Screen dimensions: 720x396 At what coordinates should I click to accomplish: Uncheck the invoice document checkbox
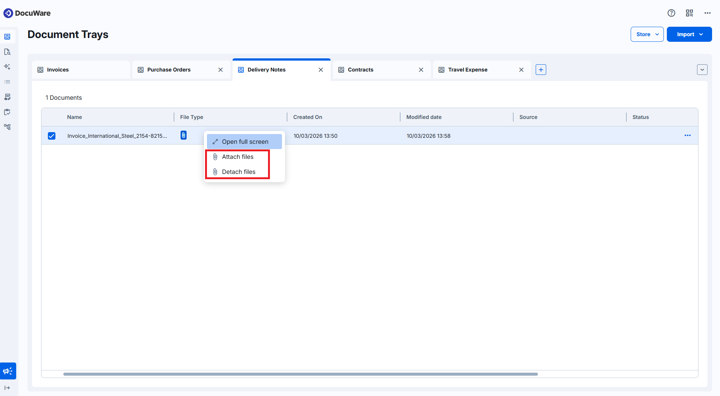click(x=52, y=136)
